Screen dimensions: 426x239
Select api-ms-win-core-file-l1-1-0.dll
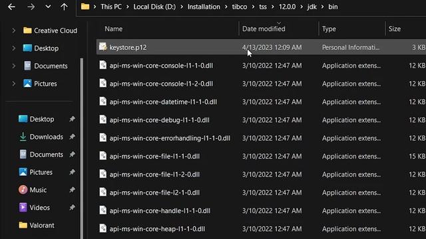pyautogui.click(x=154, y=157)
